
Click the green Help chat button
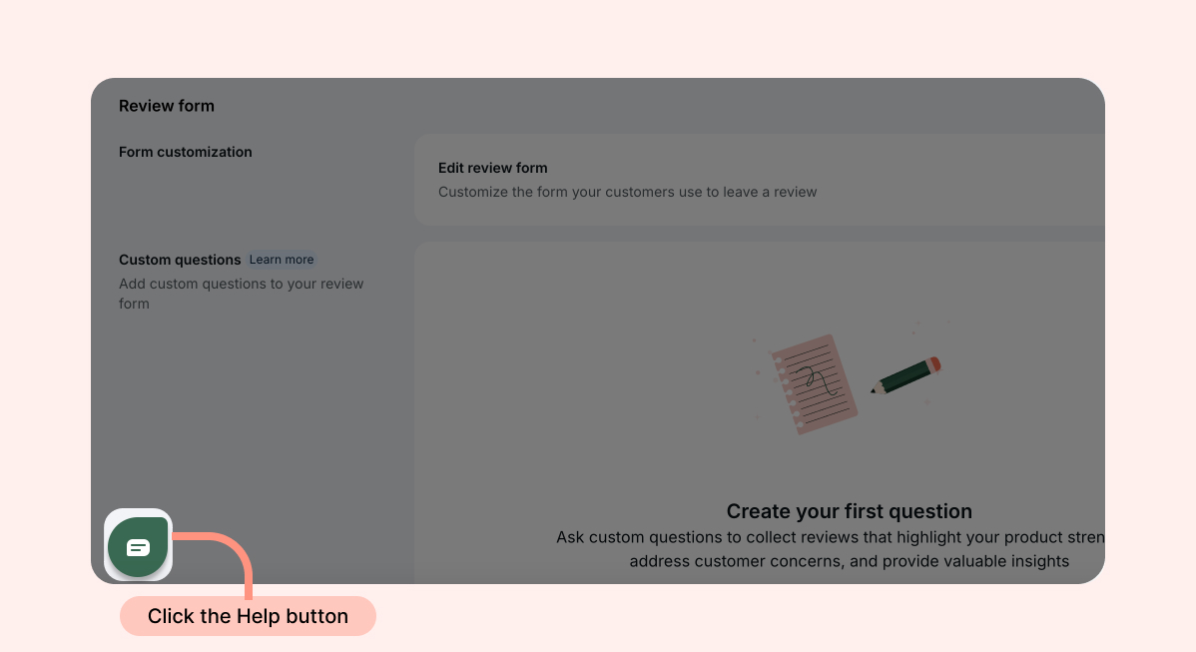138,546
